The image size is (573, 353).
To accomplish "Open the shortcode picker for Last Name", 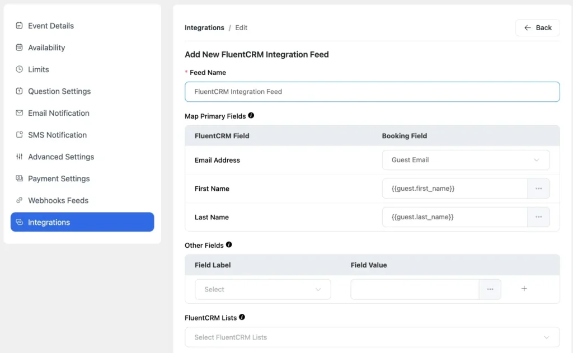I will (x=538, y=217).
